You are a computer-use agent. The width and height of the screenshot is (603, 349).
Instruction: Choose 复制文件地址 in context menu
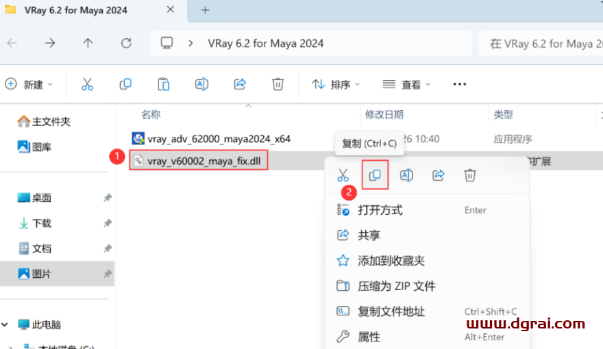(x=427, y=311)
